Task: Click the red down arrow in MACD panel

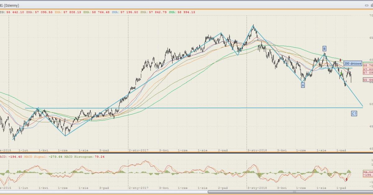Action: coord(346,179)
